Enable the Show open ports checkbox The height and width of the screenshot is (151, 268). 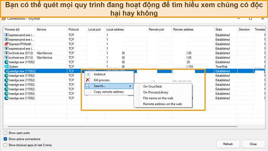[x=5, y=133]
